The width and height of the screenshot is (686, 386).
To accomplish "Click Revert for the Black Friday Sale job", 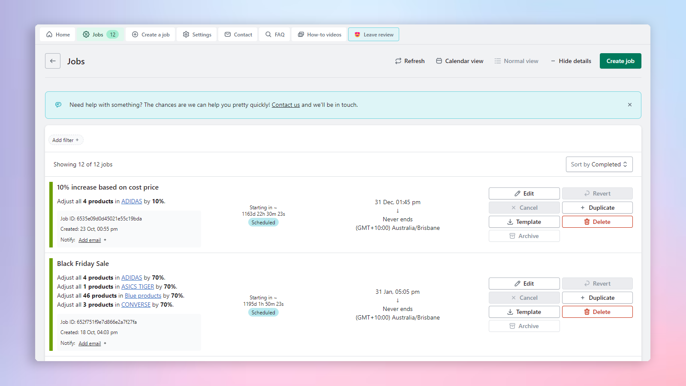I will pos(597,283).
